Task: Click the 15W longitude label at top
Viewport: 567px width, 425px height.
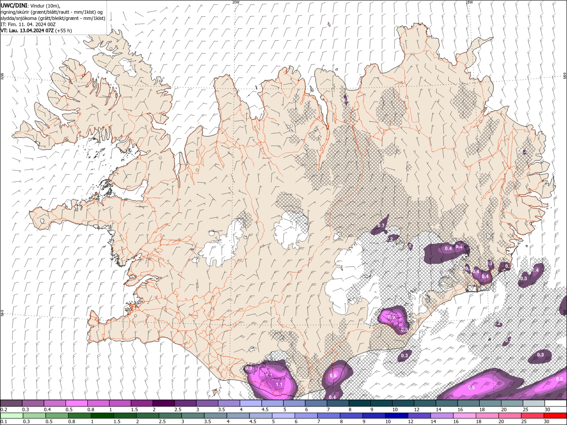Action: click(470, 2)
